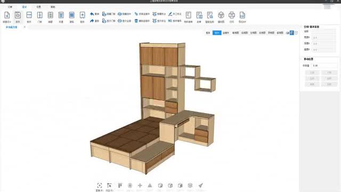Click the move cross-arrows icon on the bottom toolbar
The height and width of the screenshot is (192, 341).
click(x=140, y=186)
